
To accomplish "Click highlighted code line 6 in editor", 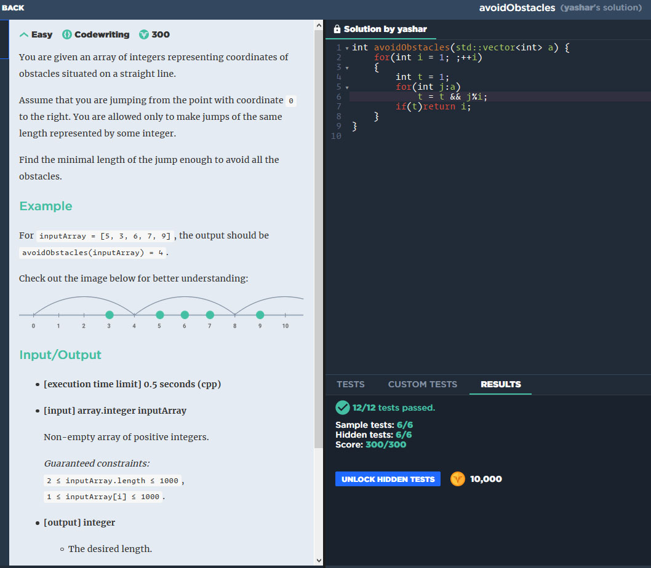I will 455,97.
